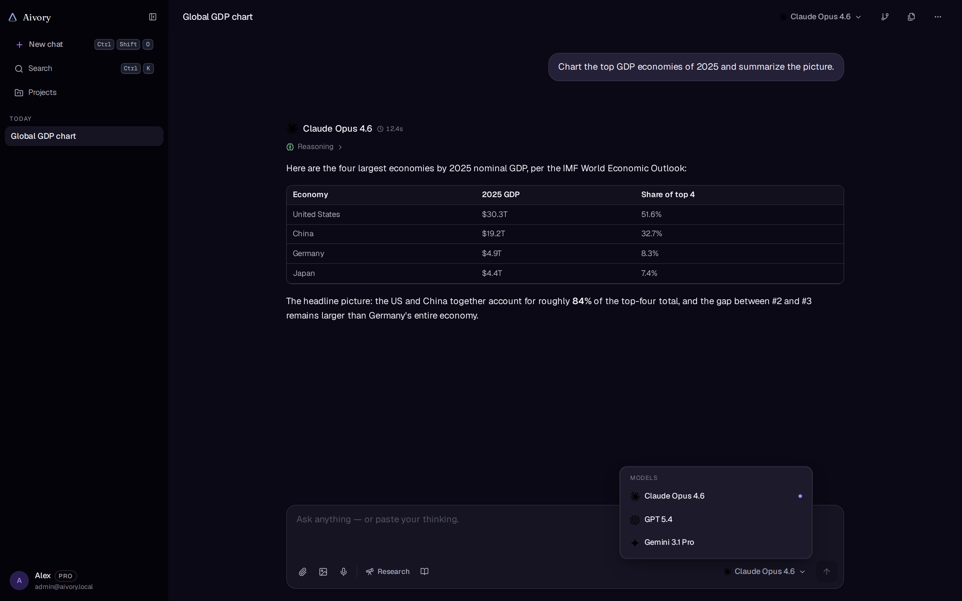Click the Reasoning brain icon

[x=290, y=147]
